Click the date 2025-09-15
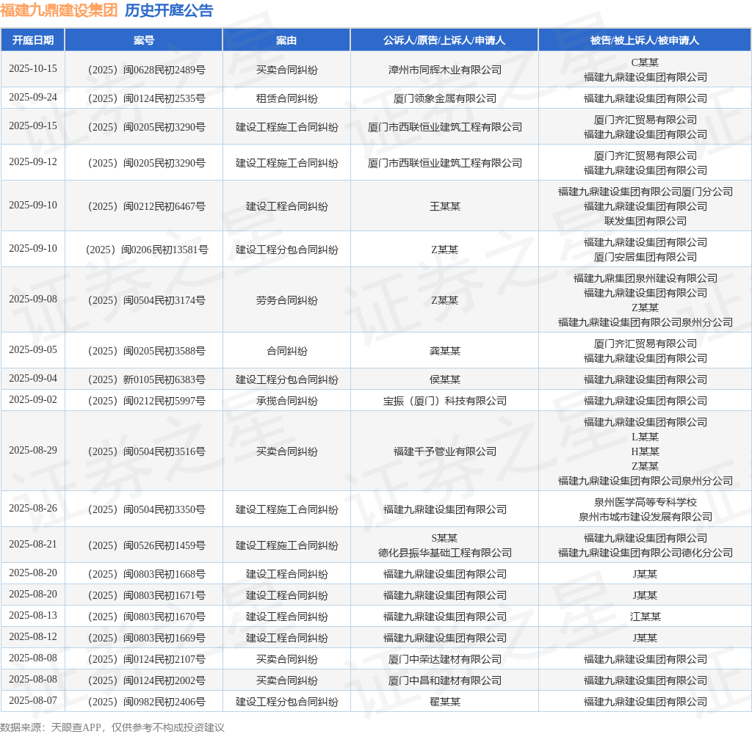 coord(32,126)
